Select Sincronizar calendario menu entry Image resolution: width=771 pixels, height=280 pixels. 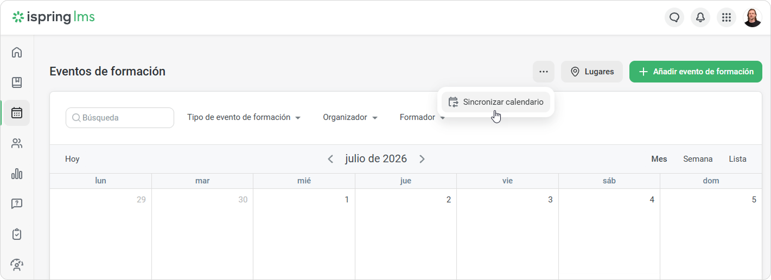coord(496,102)
